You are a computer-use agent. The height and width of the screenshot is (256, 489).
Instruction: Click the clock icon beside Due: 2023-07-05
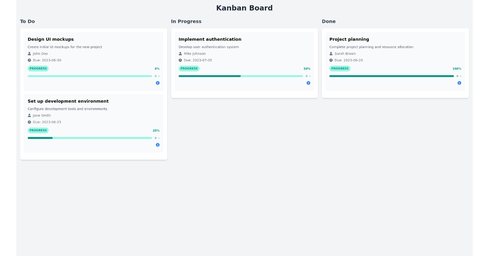(180, 60)
